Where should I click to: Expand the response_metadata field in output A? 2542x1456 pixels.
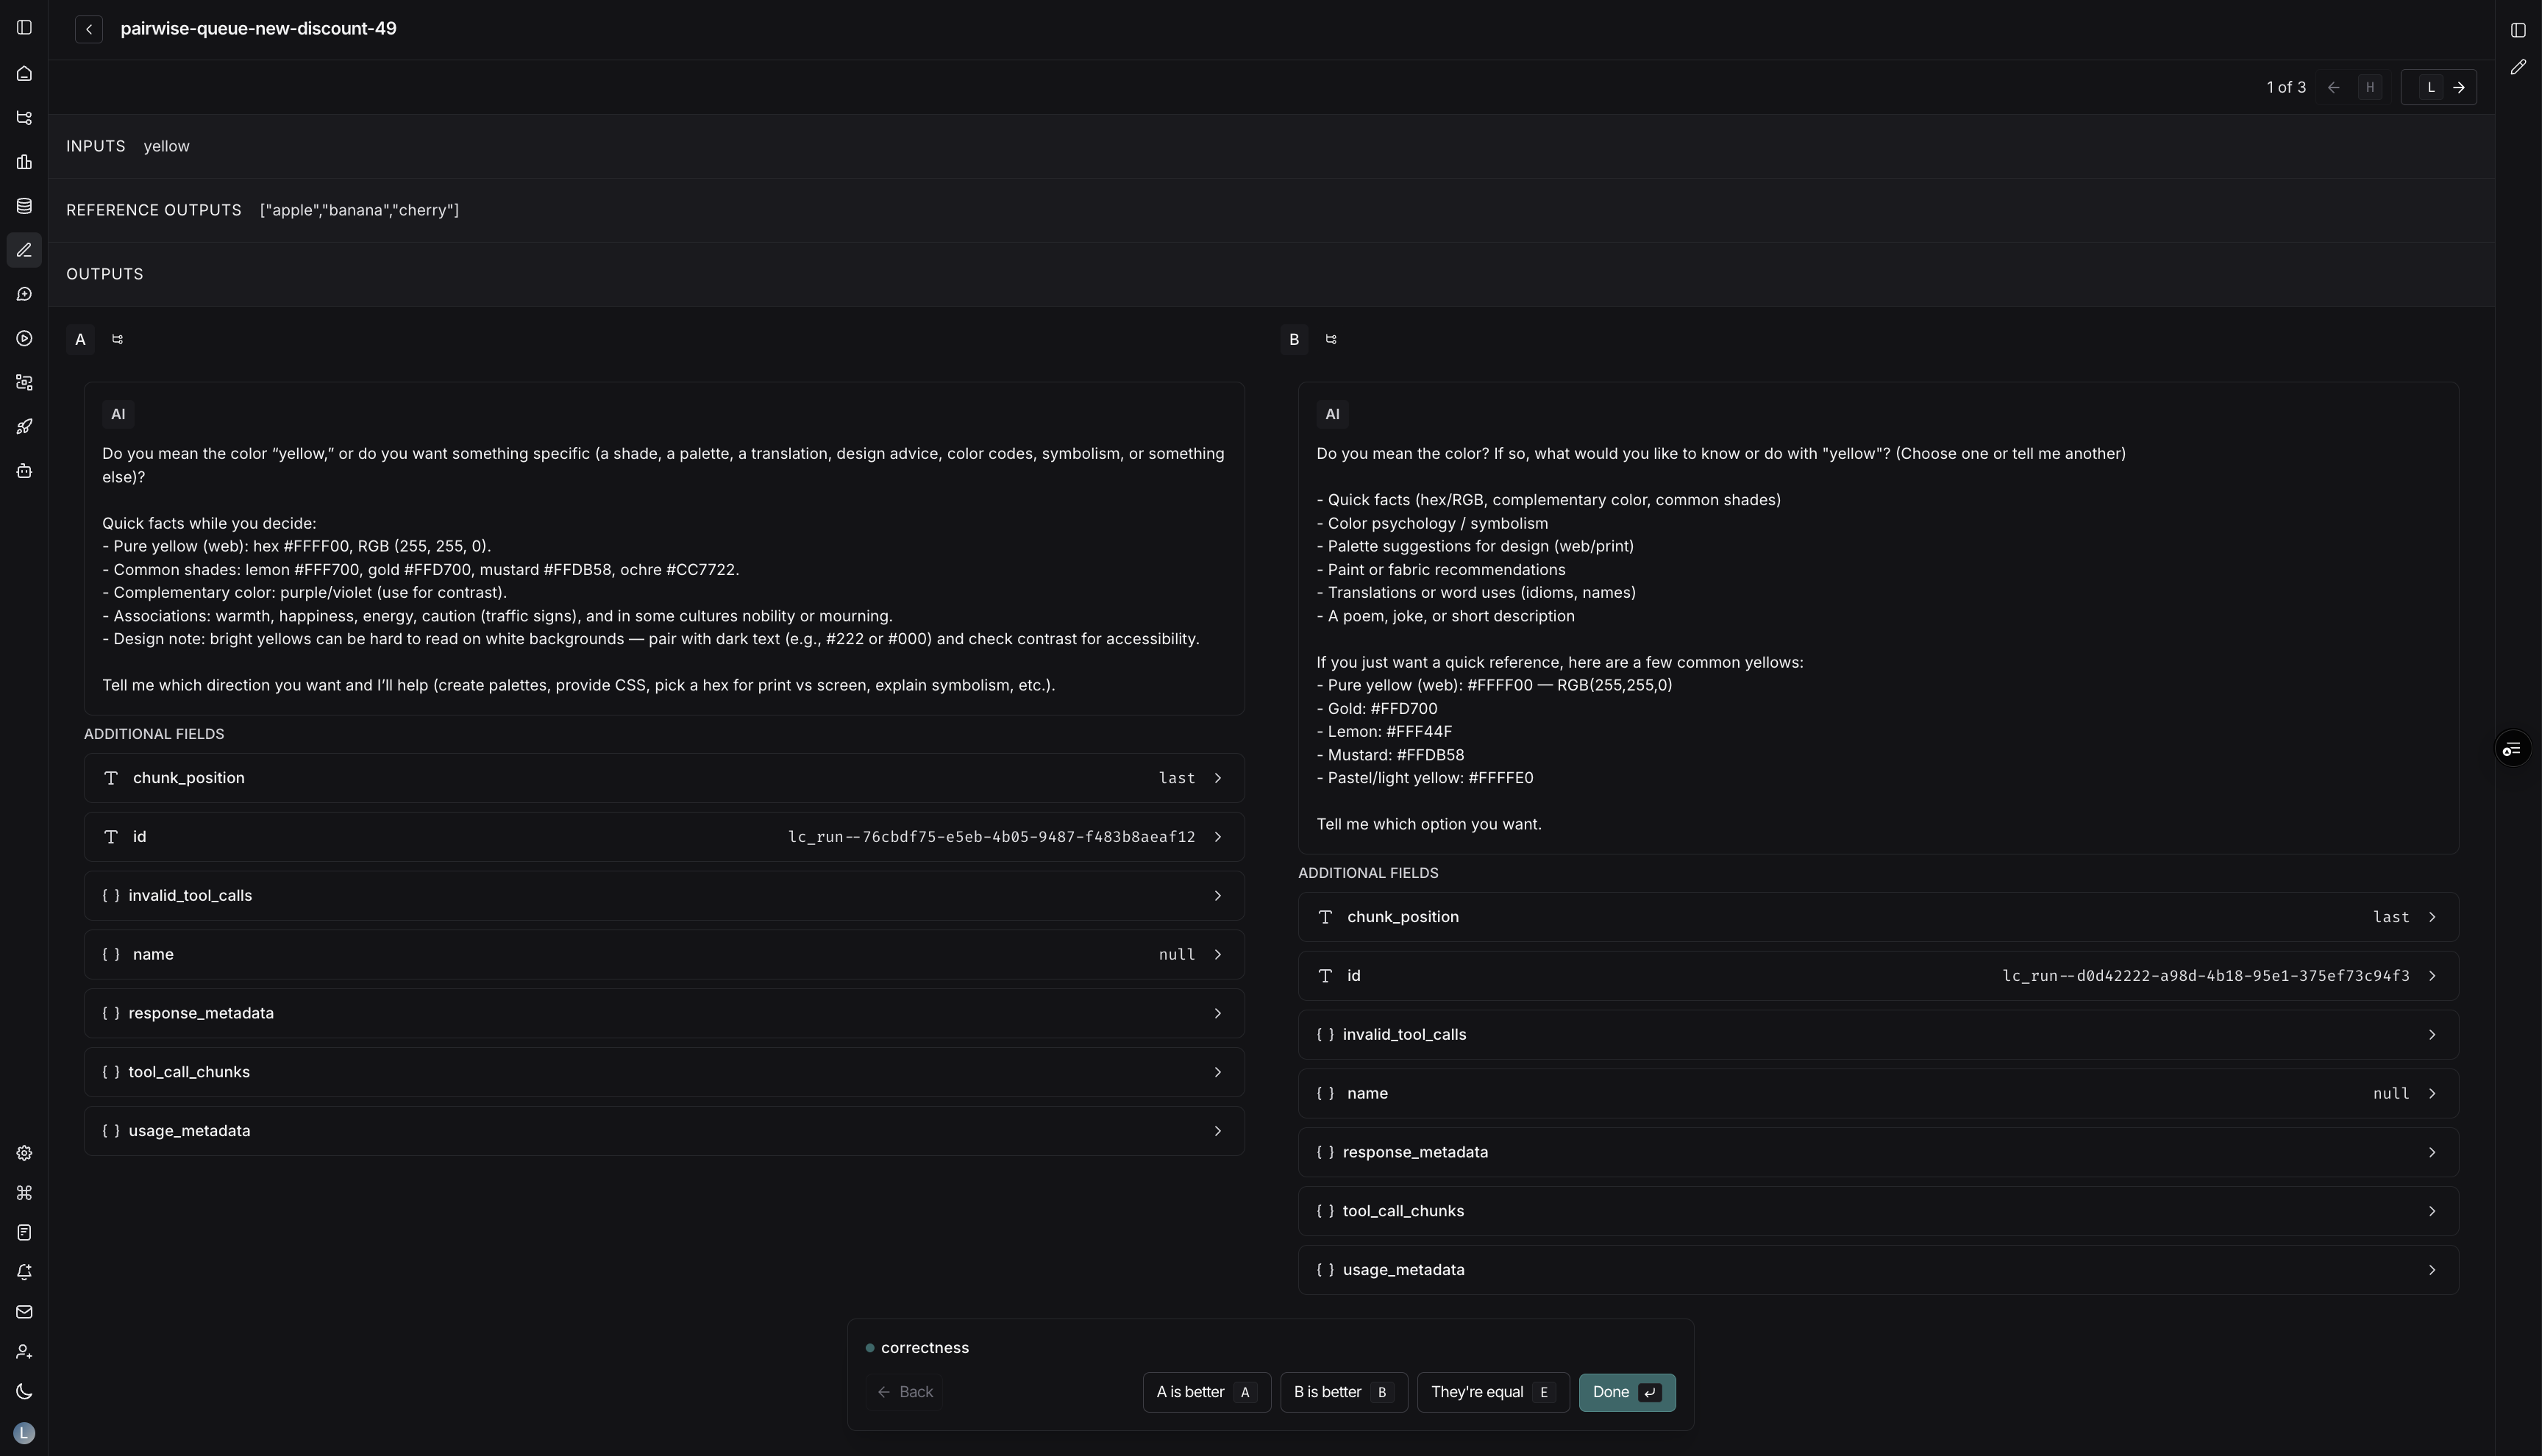pyautogui.click(x=663, y=1013)
